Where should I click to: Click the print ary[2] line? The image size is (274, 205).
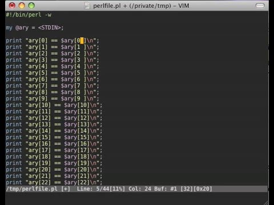coord(53,54)
